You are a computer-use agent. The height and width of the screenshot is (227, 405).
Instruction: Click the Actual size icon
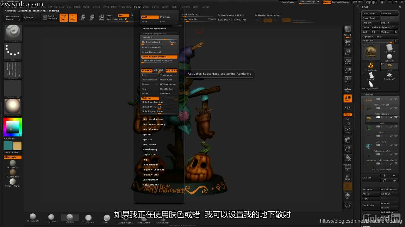[x=347, y=61]
